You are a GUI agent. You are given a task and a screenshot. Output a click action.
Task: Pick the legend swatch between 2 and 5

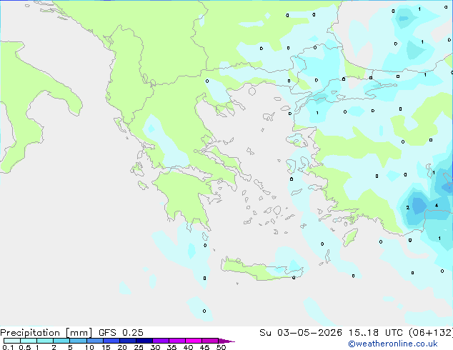click(61, 341)
